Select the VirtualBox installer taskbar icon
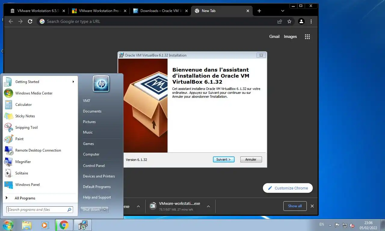385x231 pixels. click(82, 225)
